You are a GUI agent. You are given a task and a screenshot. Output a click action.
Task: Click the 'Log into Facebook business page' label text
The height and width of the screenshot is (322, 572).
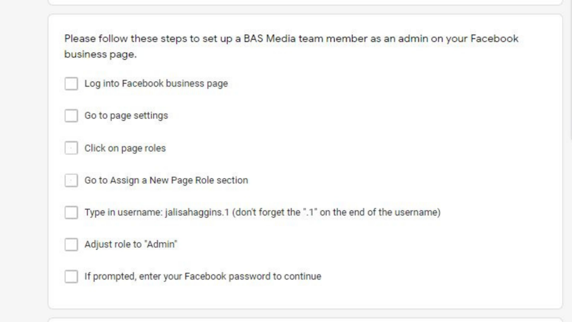coord(156,84)
